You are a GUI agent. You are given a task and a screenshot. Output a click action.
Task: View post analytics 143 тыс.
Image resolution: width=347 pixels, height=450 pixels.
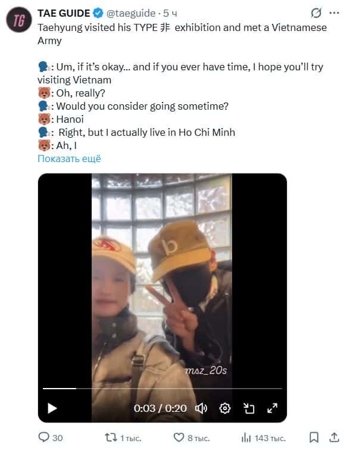click(x=264, y=438)
